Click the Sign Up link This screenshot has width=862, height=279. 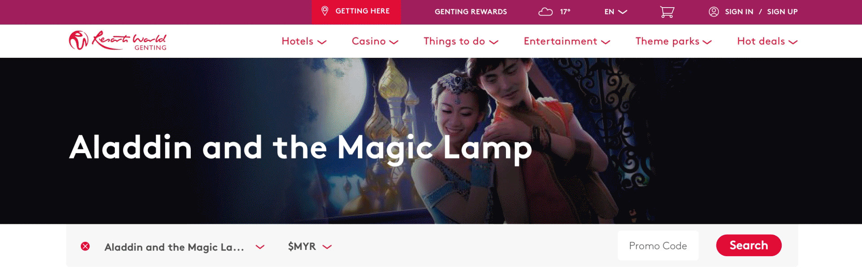(782, 12)
